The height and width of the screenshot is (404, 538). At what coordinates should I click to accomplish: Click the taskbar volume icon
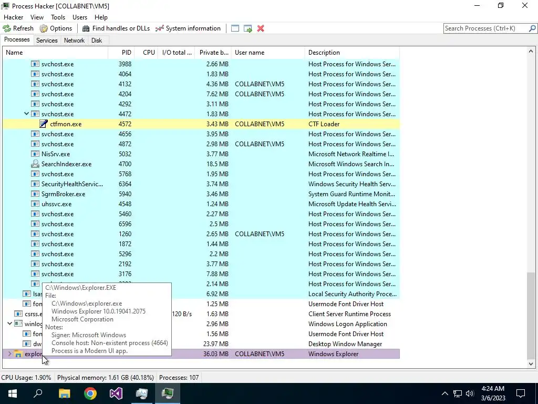pos(470,393)
